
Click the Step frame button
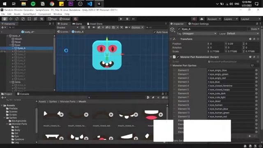pos(133,19)
